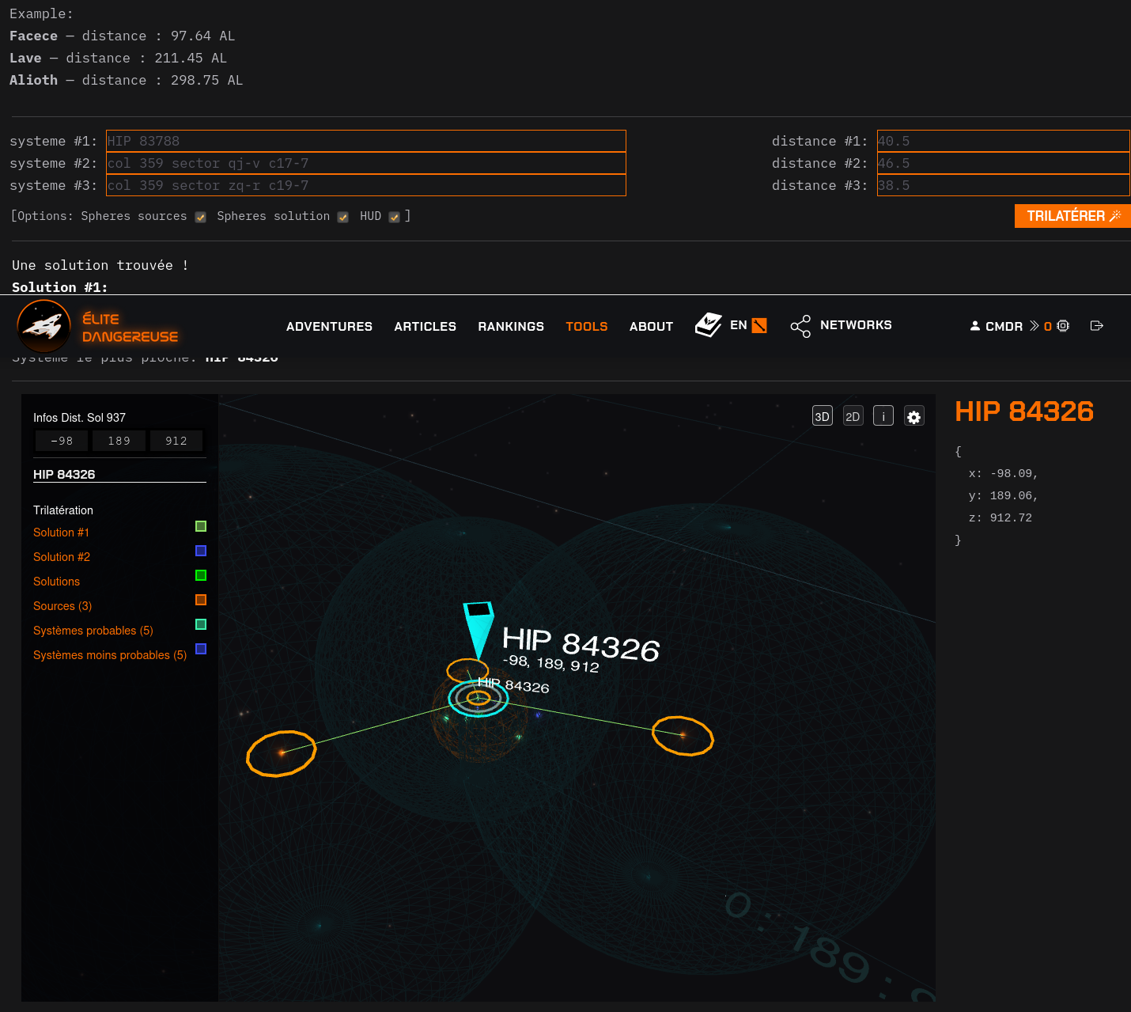
Task: Click the système #3 input field
Action: tap(366, 185)
